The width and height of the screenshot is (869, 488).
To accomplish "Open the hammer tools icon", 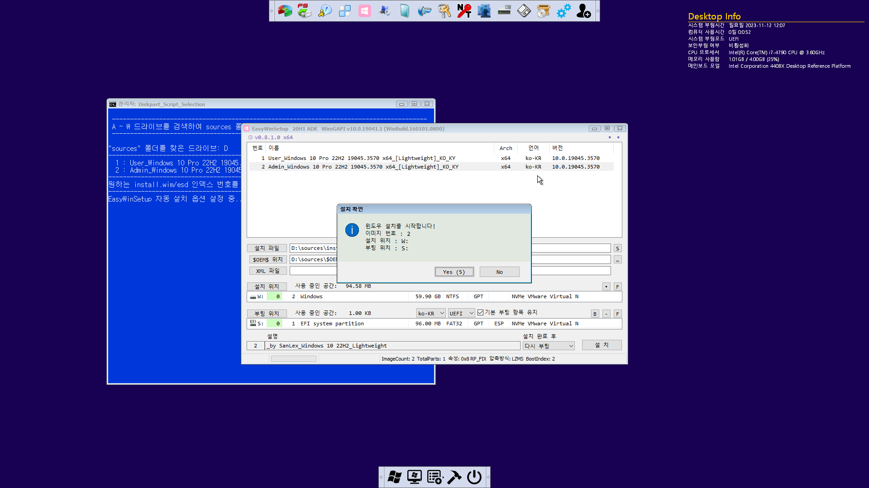I will 454,477.
